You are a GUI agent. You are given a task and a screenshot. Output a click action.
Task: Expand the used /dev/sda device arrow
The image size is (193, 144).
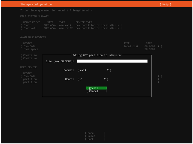click(159, 76)
